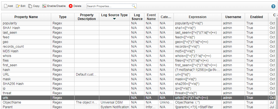Select the threat property row
The height and width of the screenshot is (109, 278).
pos(138,93)
